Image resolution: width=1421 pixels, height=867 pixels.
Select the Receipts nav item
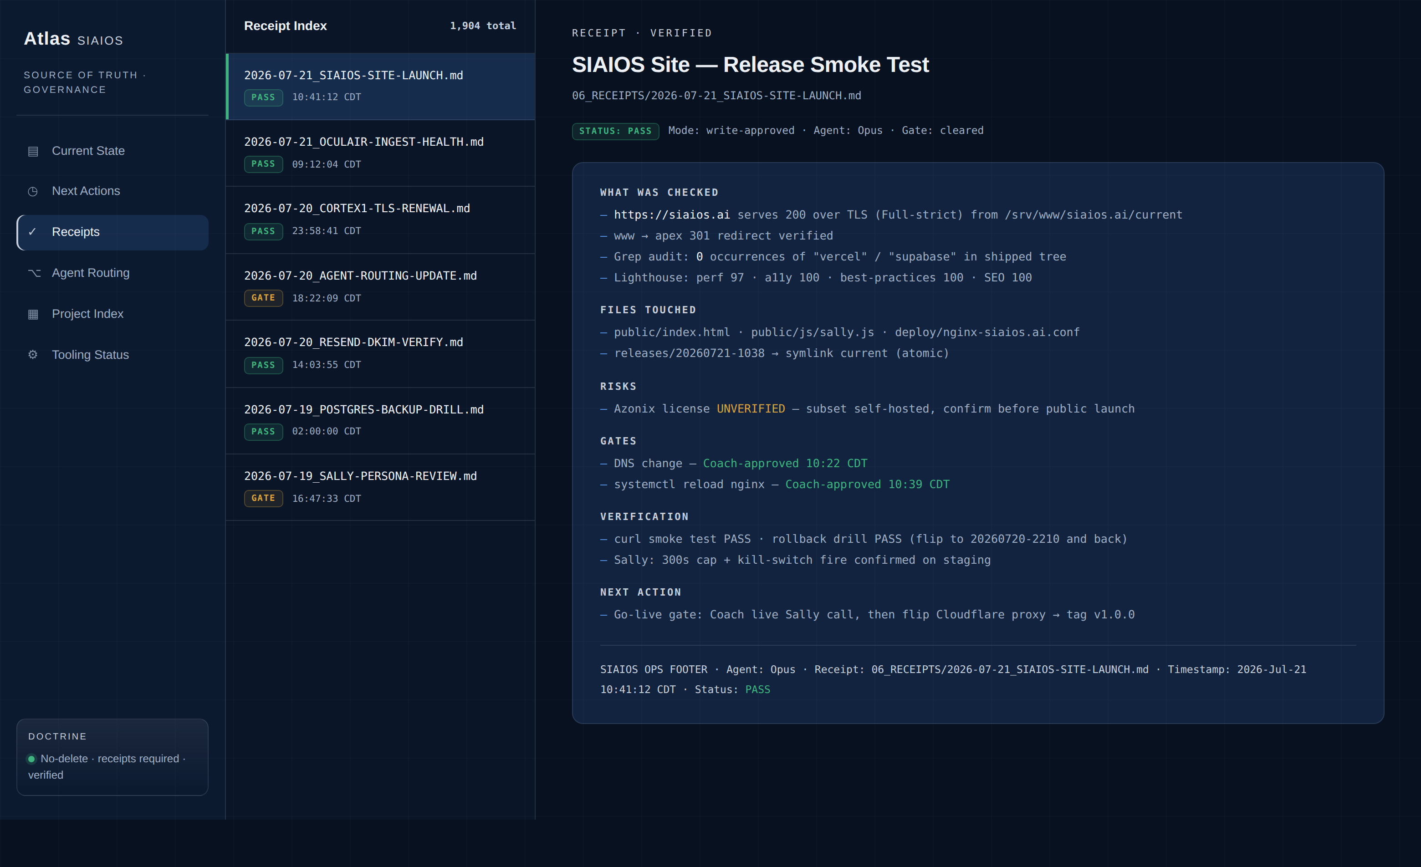point(112,232)
